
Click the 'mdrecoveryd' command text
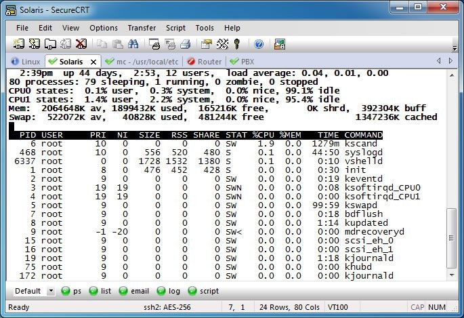[375, 232]
